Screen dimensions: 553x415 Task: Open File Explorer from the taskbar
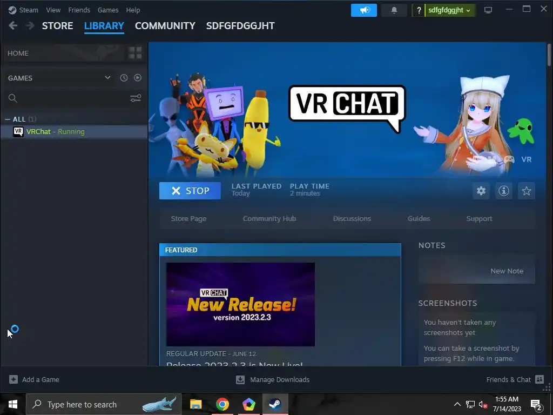point(195,404)
